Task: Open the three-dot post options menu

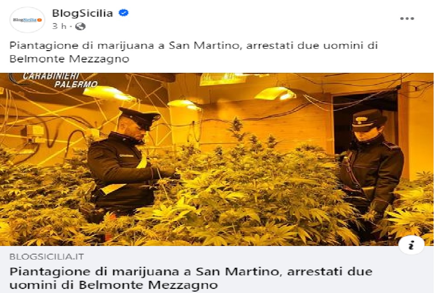Action: point(407,19)
